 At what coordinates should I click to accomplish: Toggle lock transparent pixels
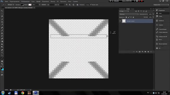tap(126, 17)
